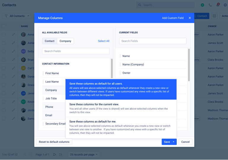Open the 25 records per page dropdown
228x160 pixels.
tap(84, 155)
